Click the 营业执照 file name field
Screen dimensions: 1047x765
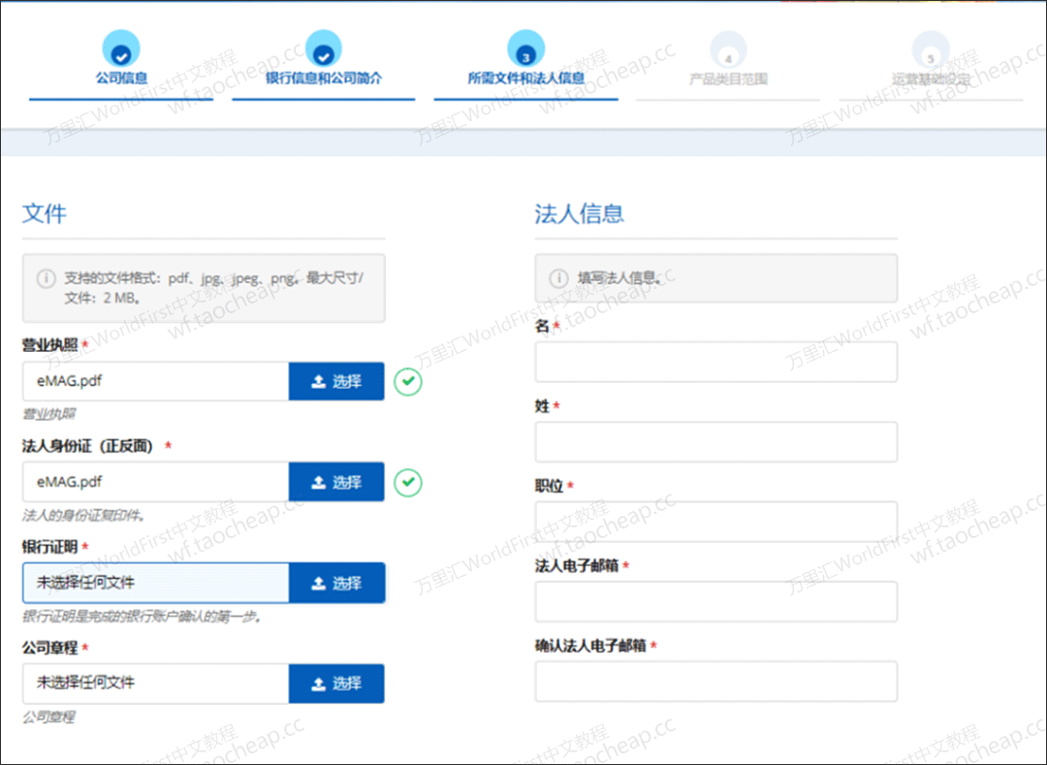(x=155, y=381)
